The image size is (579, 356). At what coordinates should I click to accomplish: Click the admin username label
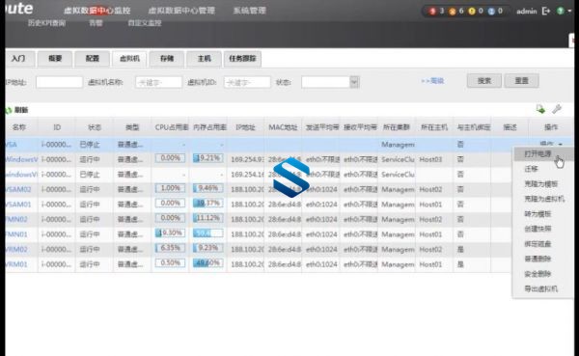click(x=527, y=11)
